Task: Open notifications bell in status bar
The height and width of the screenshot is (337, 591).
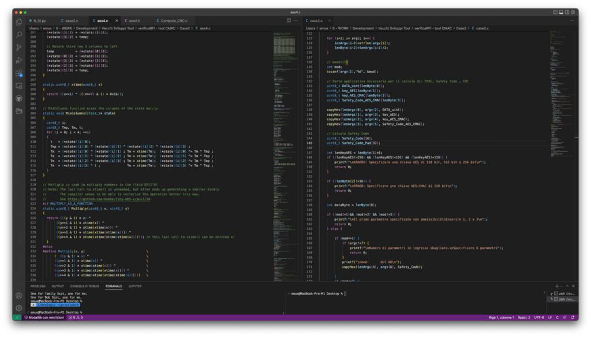Action: [573, 317]
